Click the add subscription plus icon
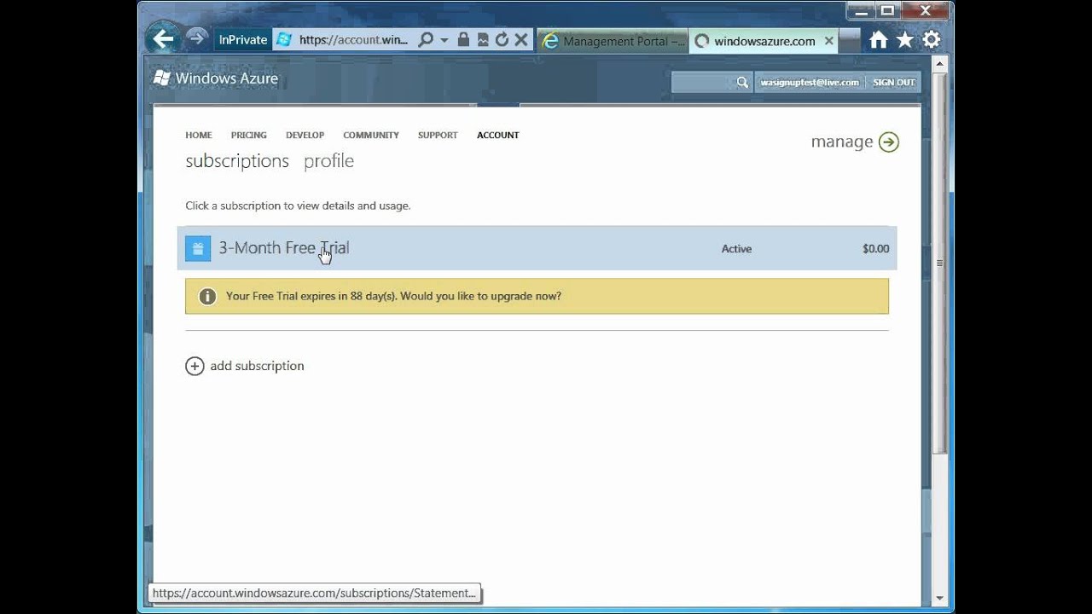 tap(195, 366)
